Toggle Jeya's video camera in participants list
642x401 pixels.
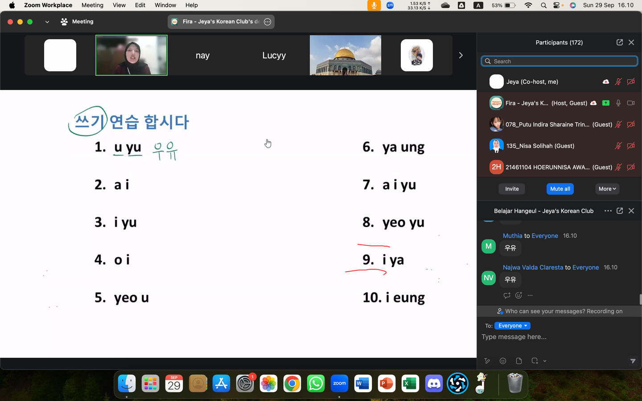pos(631,82)
